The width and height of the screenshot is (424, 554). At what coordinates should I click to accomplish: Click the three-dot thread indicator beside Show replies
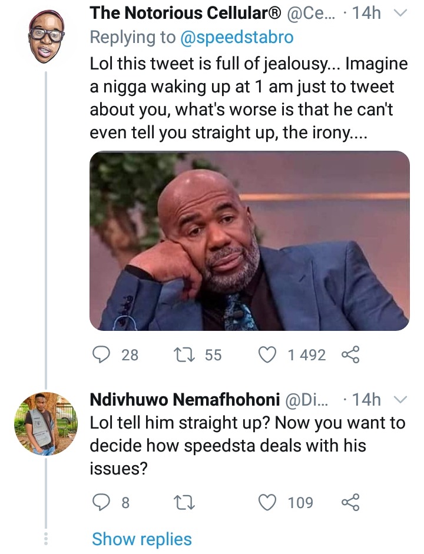point(45,539)
